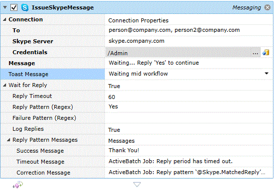275x193 pixels.
Task: Click the 'Connection Properties' value text
Action: [138, 20]
